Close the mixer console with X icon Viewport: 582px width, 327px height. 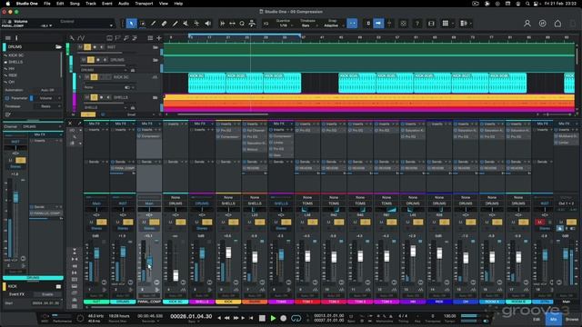point(70,124)
